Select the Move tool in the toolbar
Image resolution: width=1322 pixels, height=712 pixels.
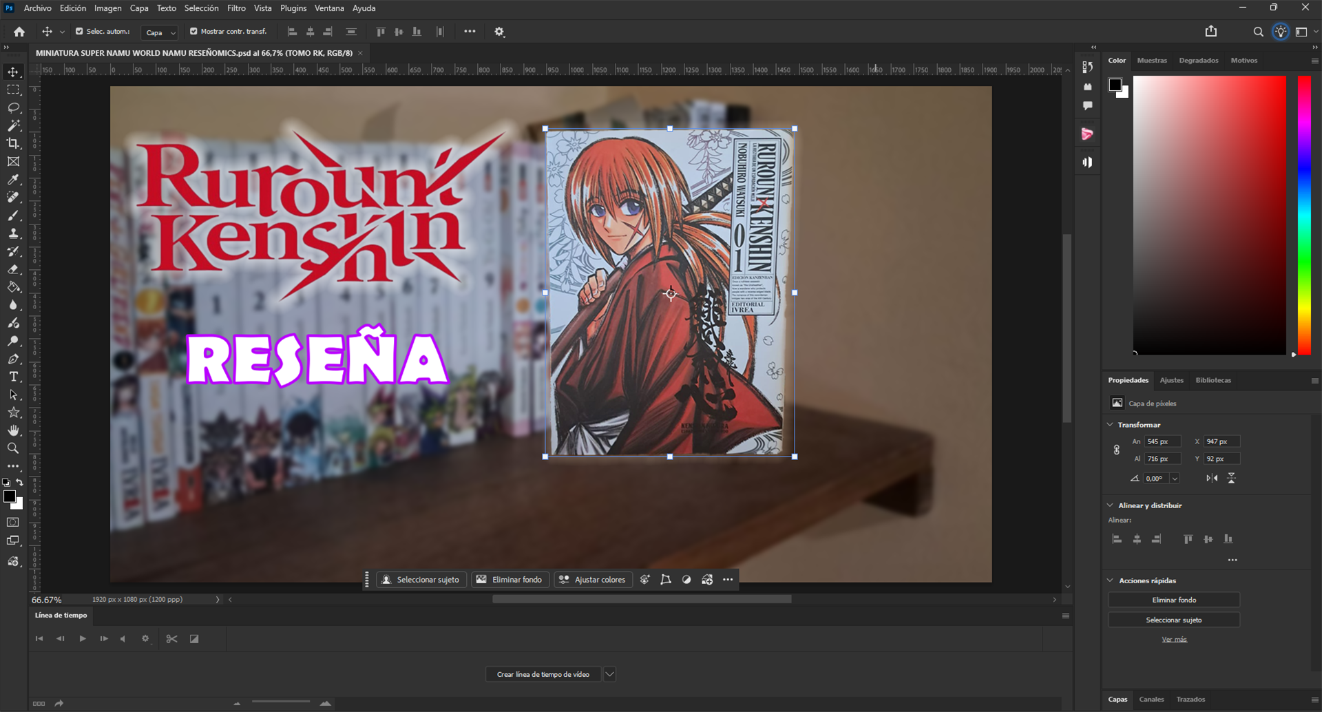[x=13, y=72]
